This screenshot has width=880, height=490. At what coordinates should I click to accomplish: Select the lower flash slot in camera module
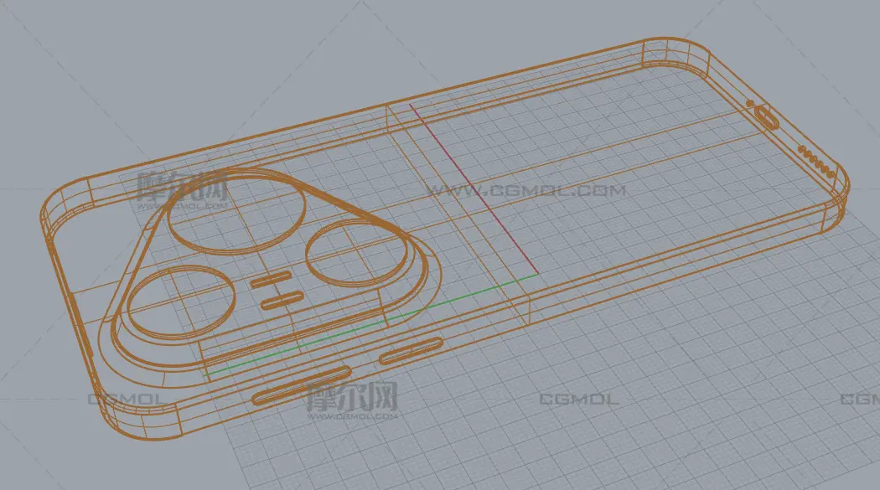(279, 301)
